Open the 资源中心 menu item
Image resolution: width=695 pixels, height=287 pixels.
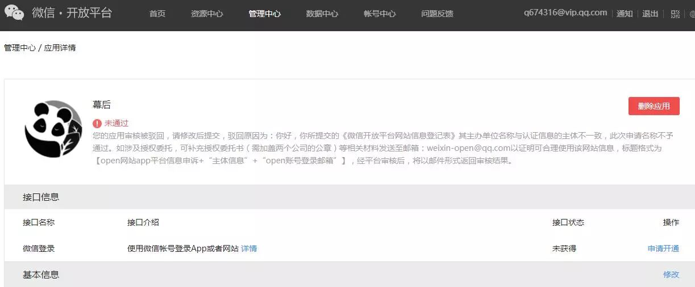[x=207, y=14]
